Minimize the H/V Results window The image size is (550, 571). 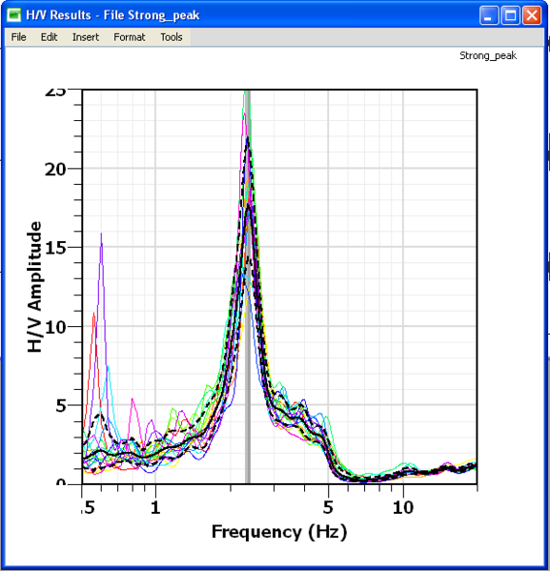[x=488, y=15]
